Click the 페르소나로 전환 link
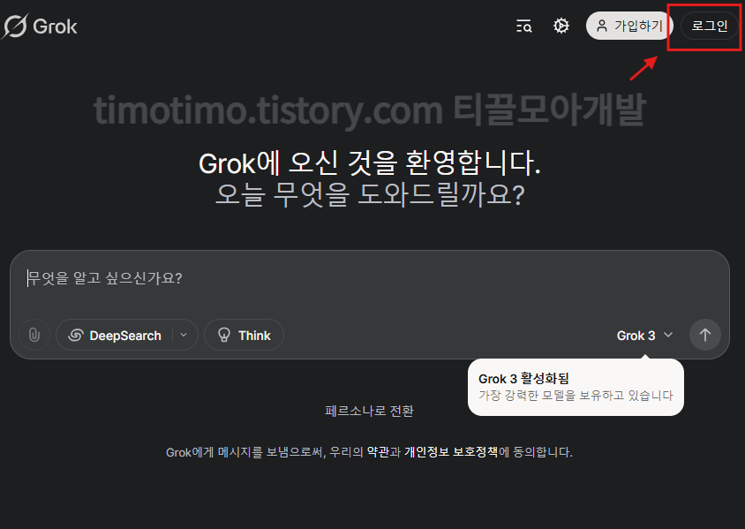Screen dimensions: 745x529 pyautogui.click(x=369, y=411)
